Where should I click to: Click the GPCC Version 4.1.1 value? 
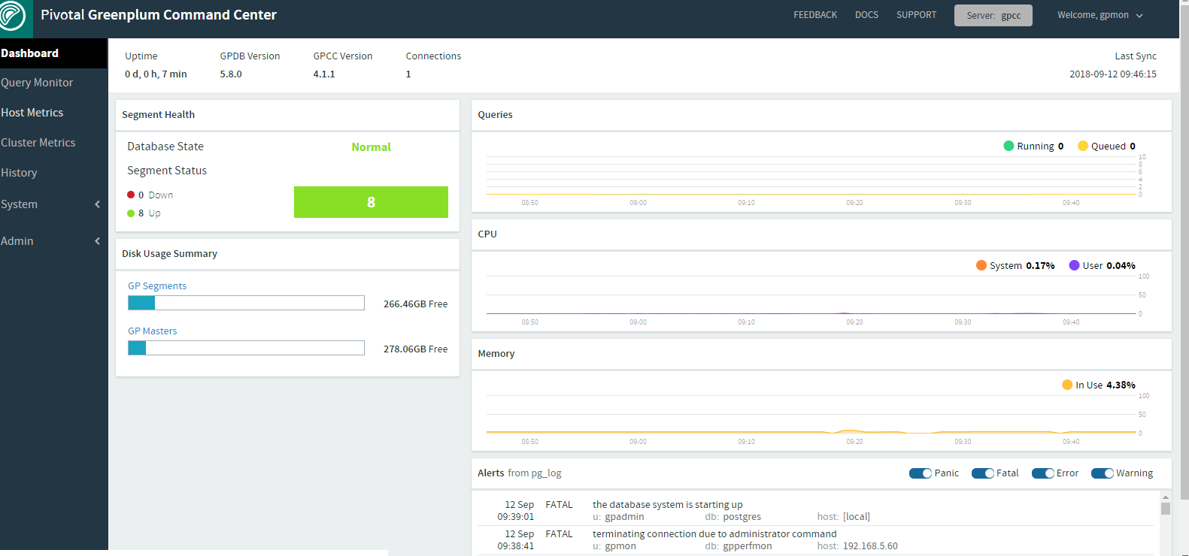pos(324,74)
